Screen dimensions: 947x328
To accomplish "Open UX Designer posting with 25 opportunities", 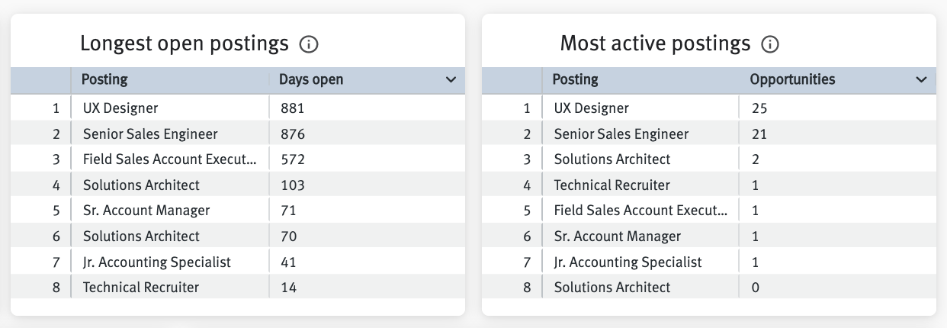I will click(592, 108).
